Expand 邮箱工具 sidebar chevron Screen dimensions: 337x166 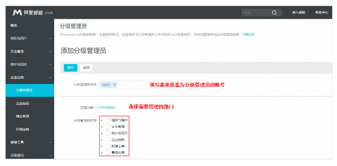tap(50, 142)
